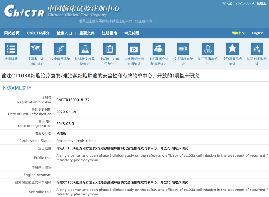Screen dimensions: 269x197
Task: Open the 常见问题 menu item
Action: [132, 33]
